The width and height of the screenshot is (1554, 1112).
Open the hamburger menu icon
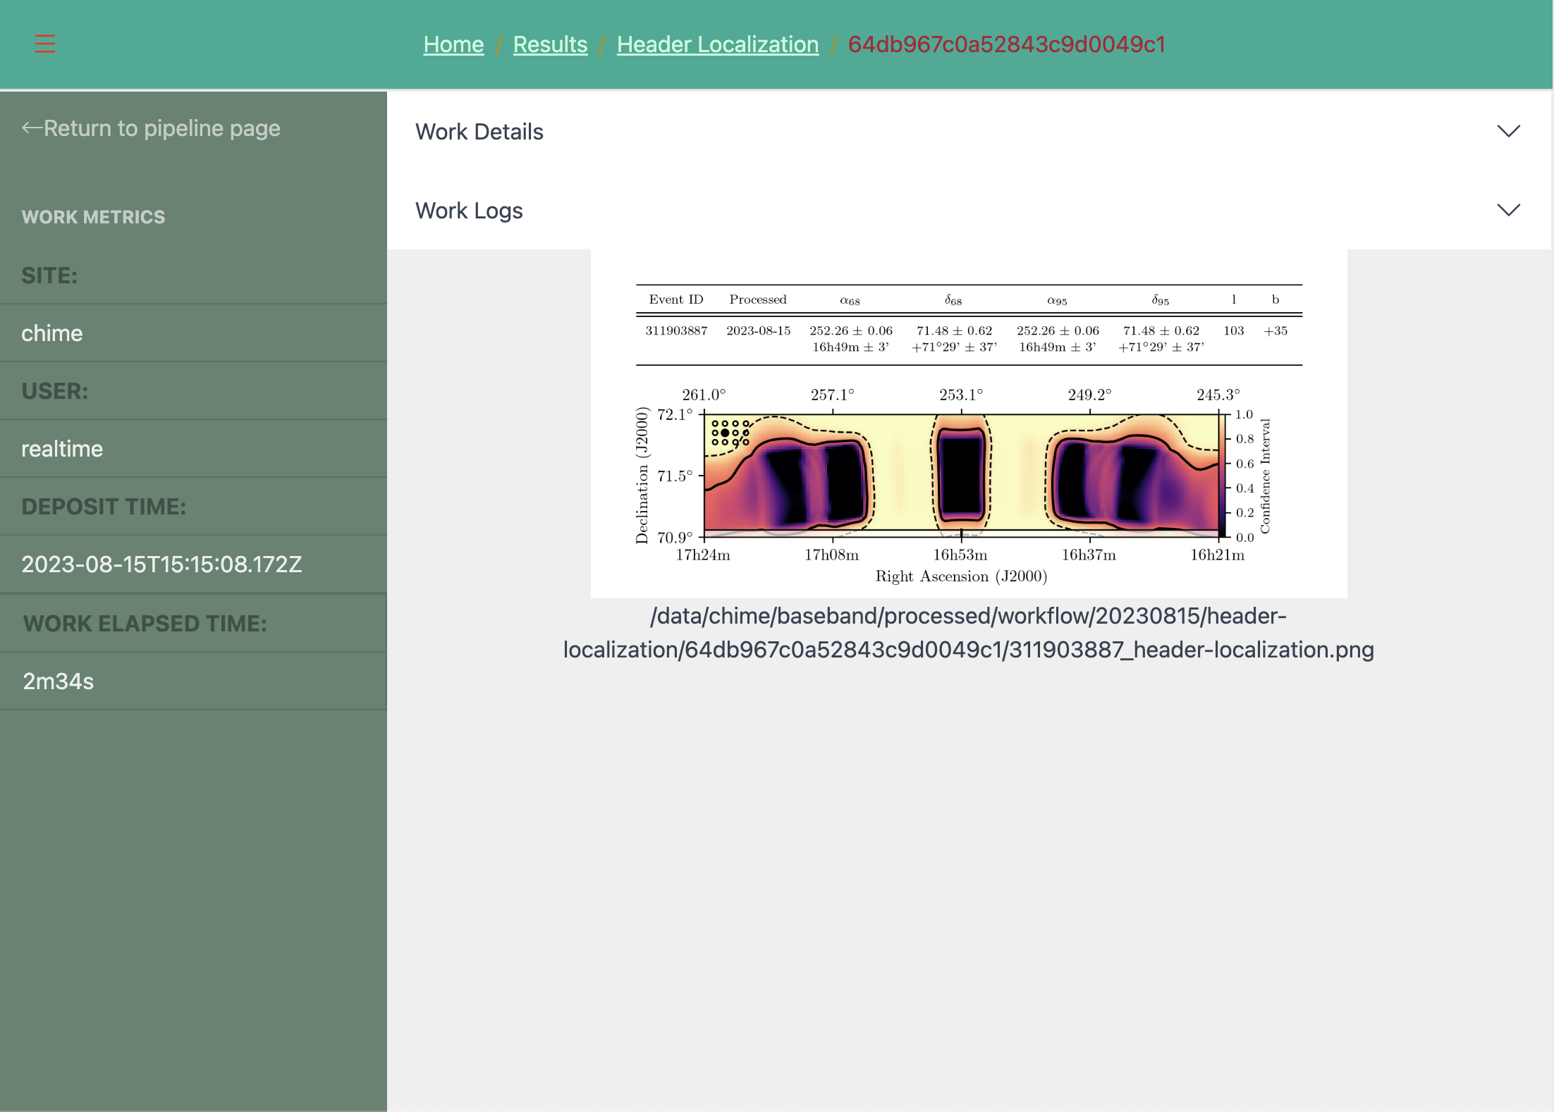pos(45,44)
